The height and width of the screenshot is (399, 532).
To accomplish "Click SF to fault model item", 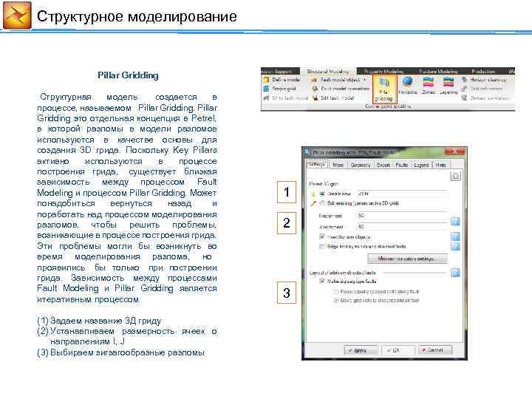I will pyautogui.click(x=286, y=98).
